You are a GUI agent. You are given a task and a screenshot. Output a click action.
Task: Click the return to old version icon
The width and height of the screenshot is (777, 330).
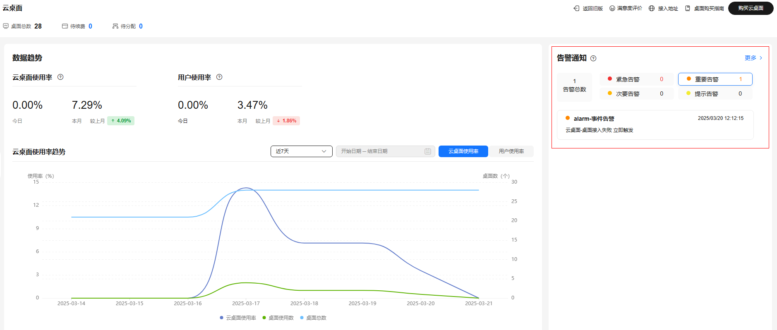(576, 8)
